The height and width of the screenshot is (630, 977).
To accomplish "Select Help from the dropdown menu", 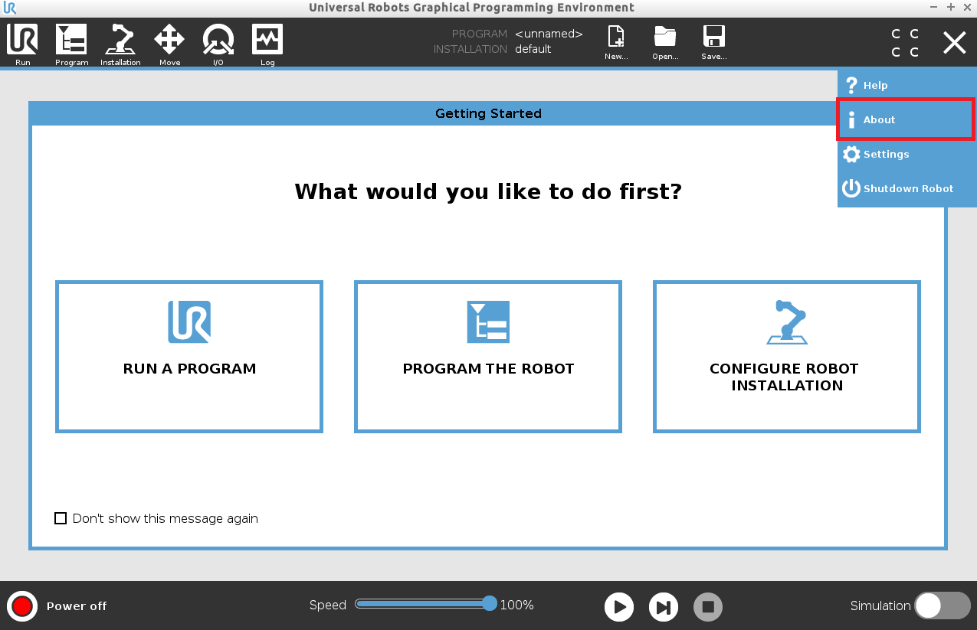I will point(907,85).
